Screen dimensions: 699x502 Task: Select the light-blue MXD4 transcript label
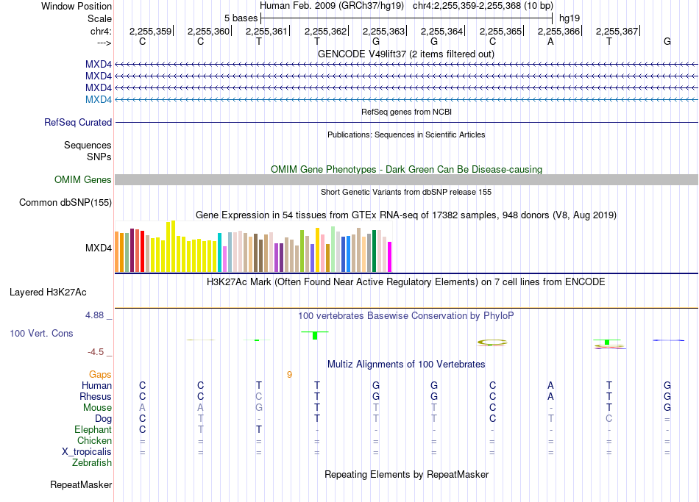(98, 99)
